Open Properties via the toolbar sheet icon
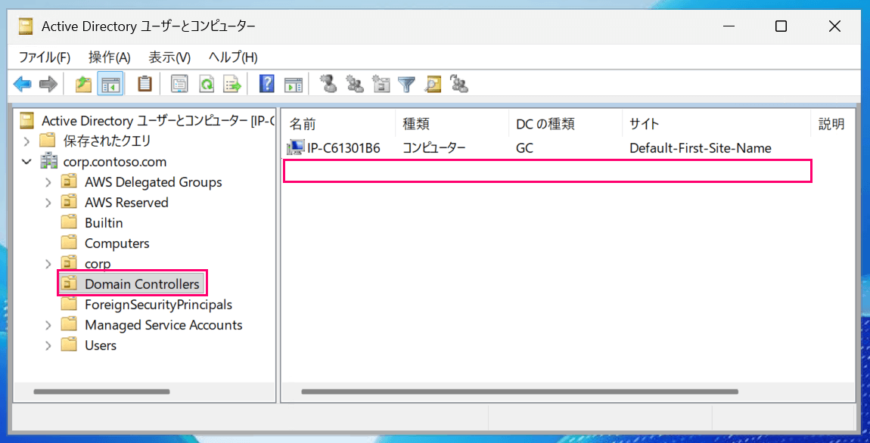Viewport: 870px width, 443px height. (x=179, y=84)
